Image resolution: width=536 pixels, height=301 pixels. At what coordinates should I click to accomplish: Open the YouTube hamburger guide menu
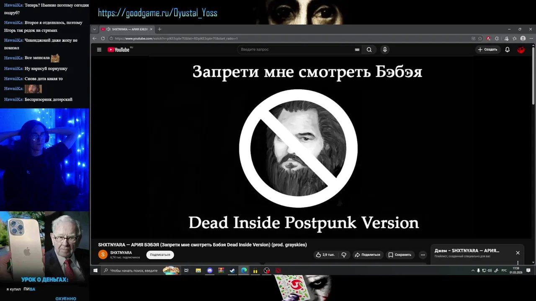(x=99, y=50)
